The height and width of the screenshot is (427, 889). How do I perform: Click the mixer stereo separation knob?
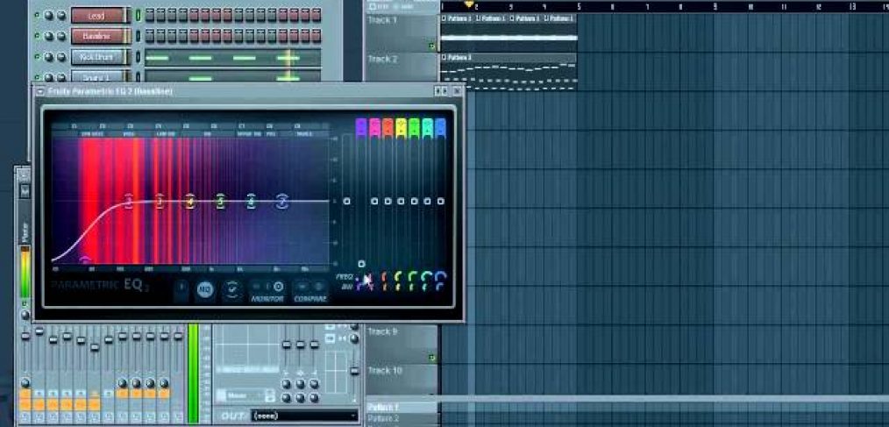pos(354,338)
